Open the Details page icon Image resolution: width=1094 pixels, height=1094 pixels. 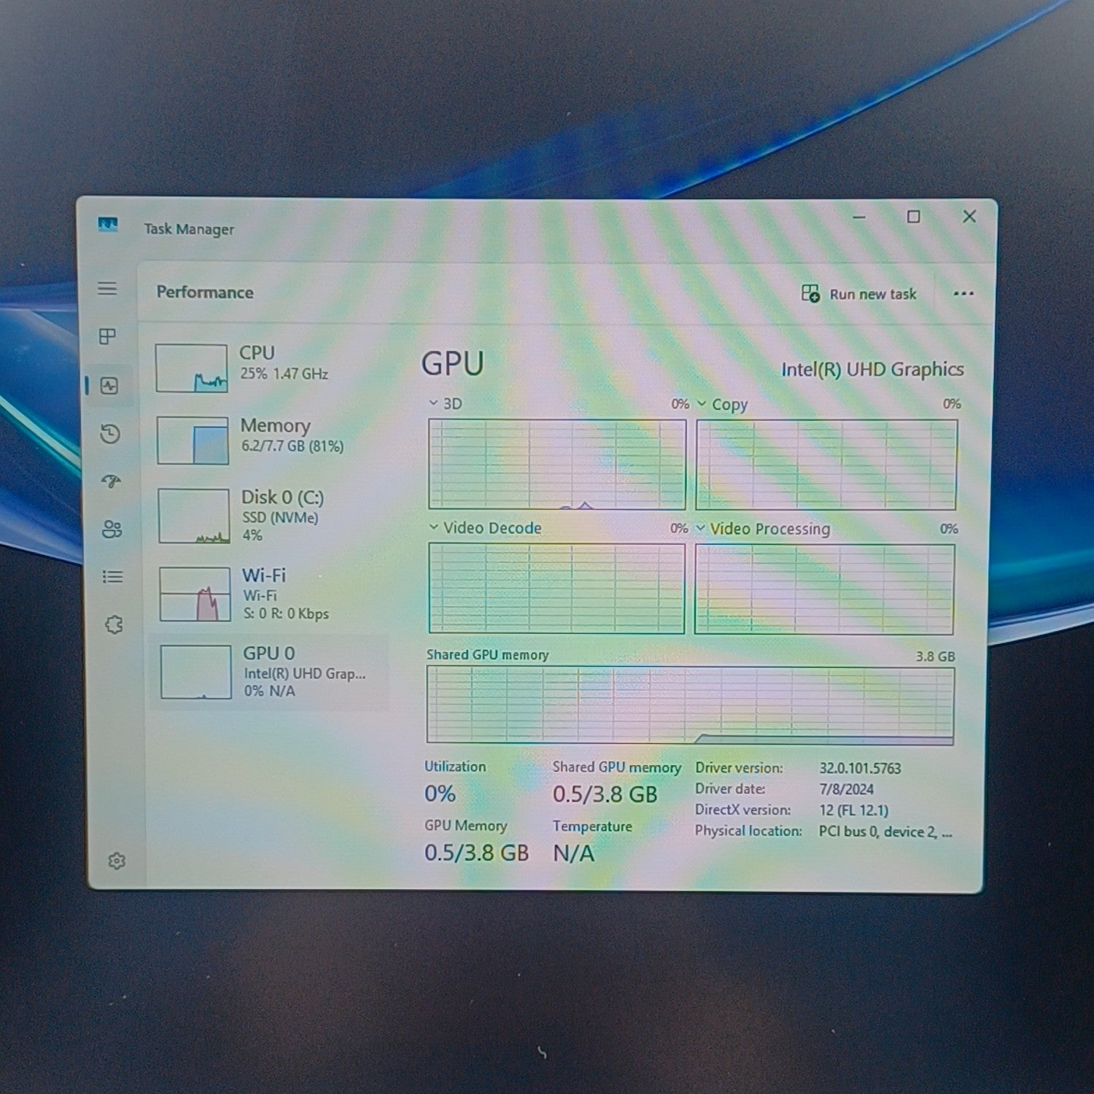(112, 577)
